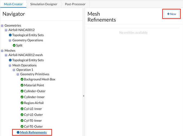Open the Post-Processor tab

click(75, 4)
